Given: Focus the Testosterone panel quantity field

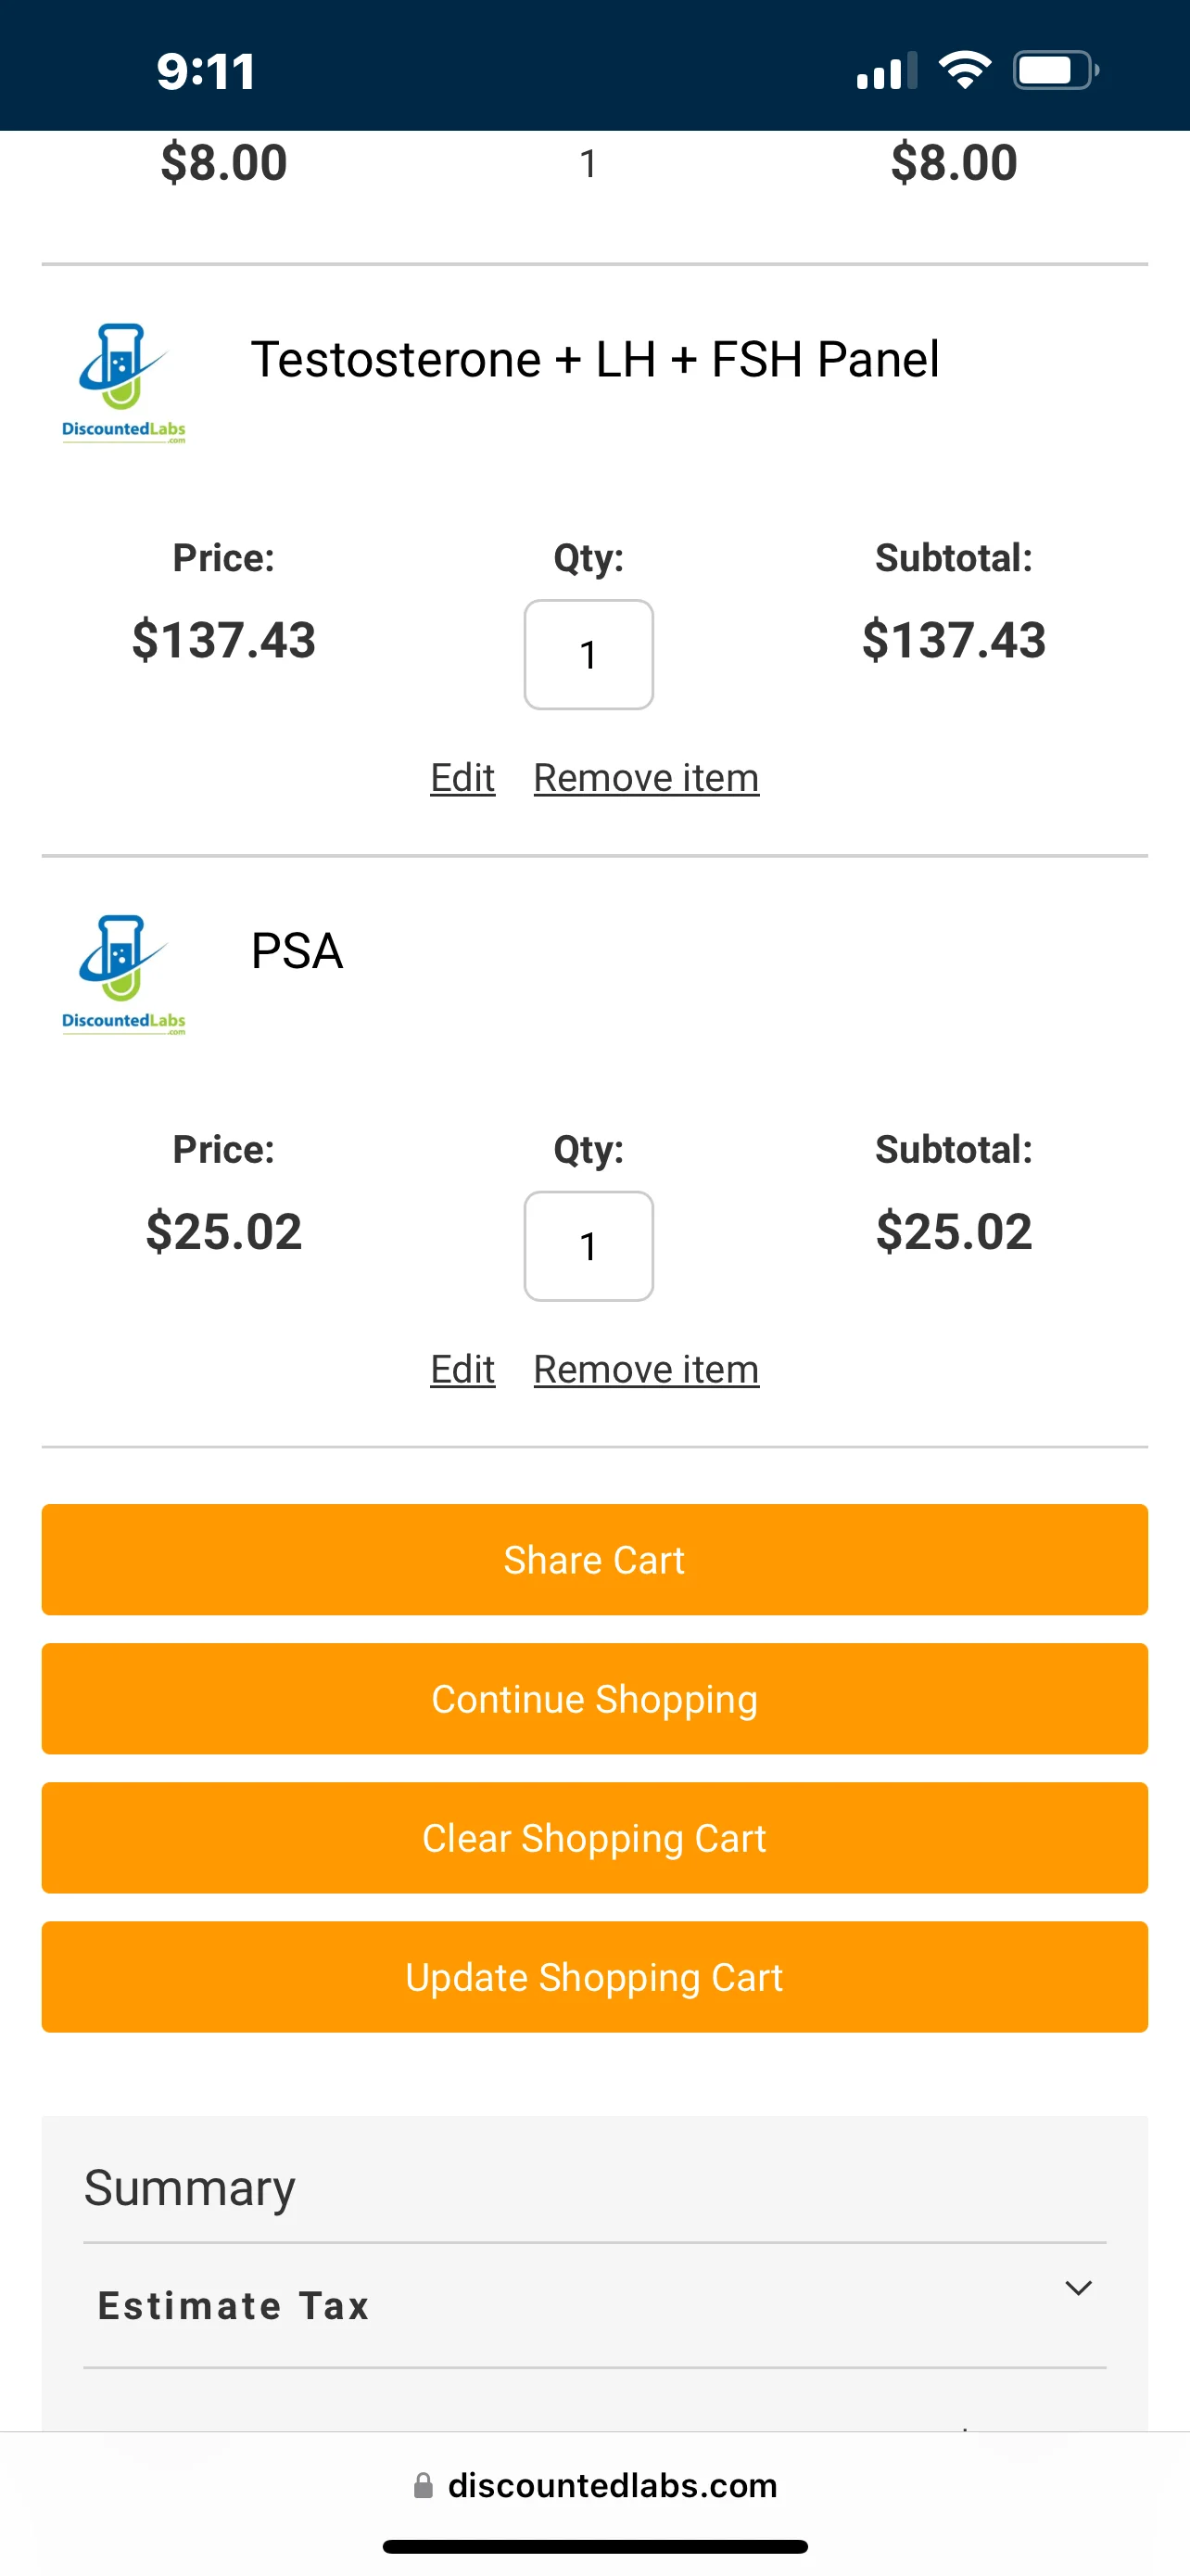Looking at the screenshot, I should click(589, 655).
